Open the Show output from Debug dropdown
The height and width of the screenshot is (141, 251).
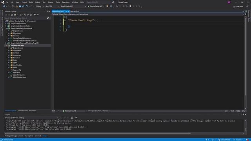point(38,118)
